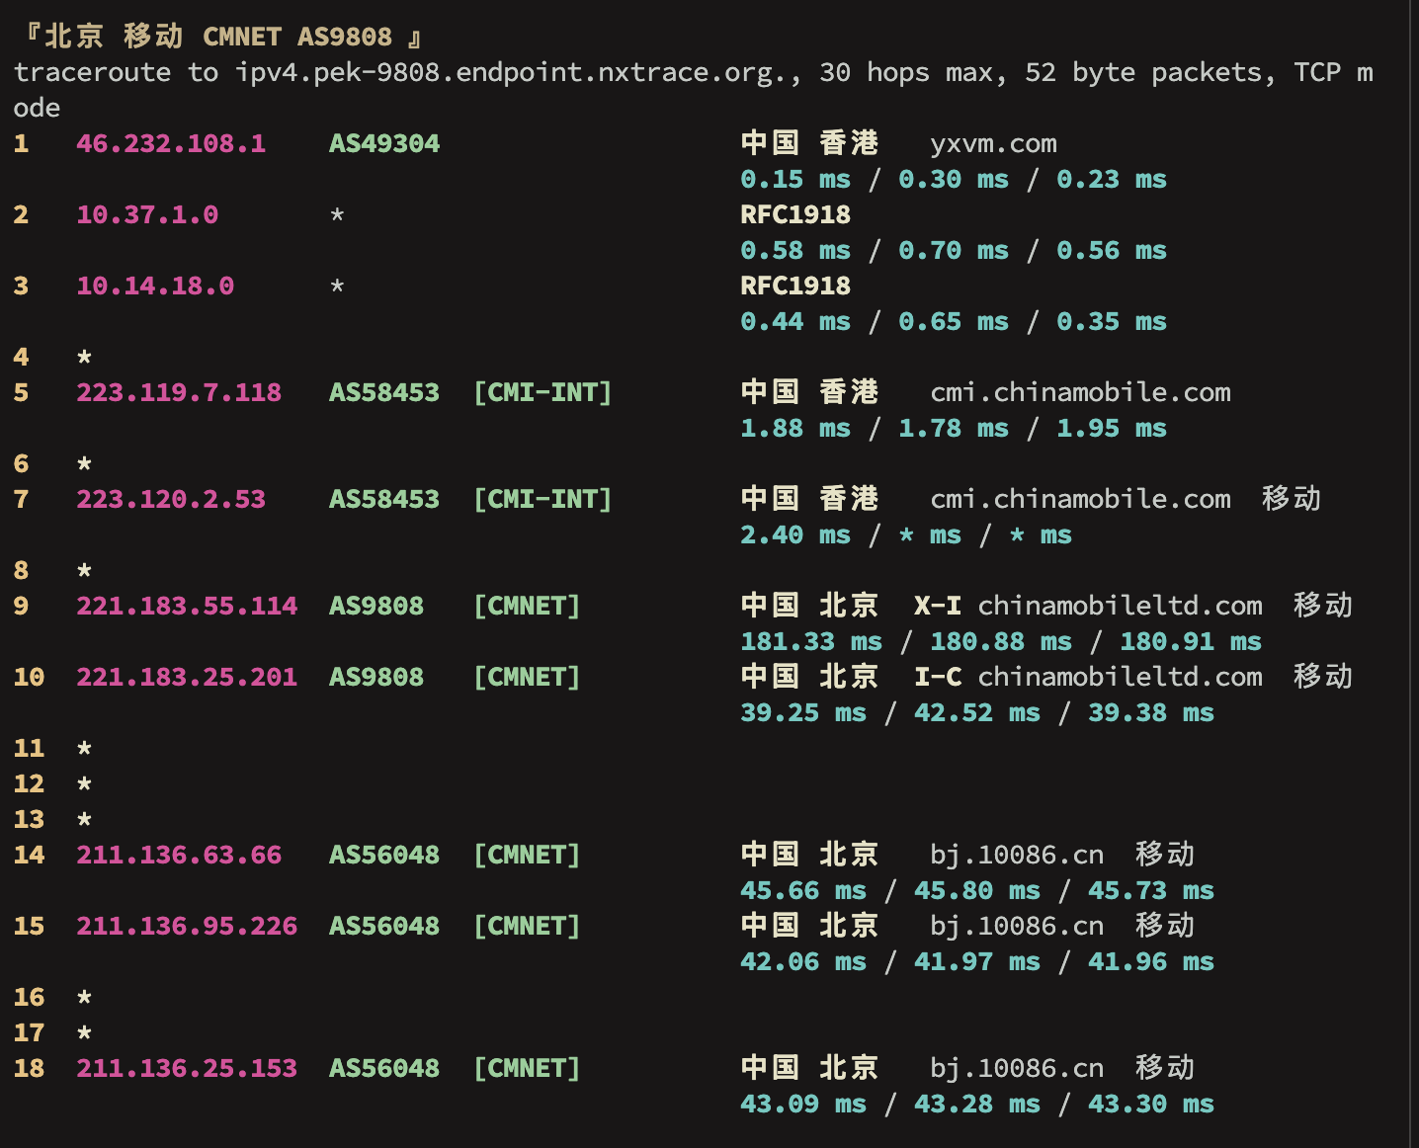Screen dimensions: 1419x1148
Task: Click cmi.chinamobile.com on hop 5
Action: pyautogui.click(x=1081, y=392)
